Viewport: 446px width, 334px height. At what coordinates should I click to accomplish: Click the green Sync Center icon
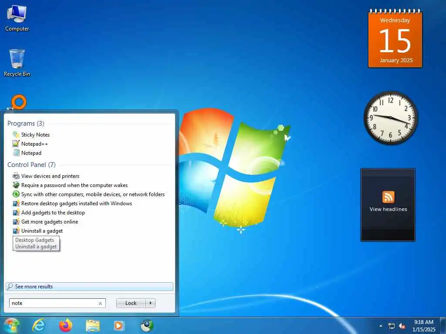tap(16, 194)
